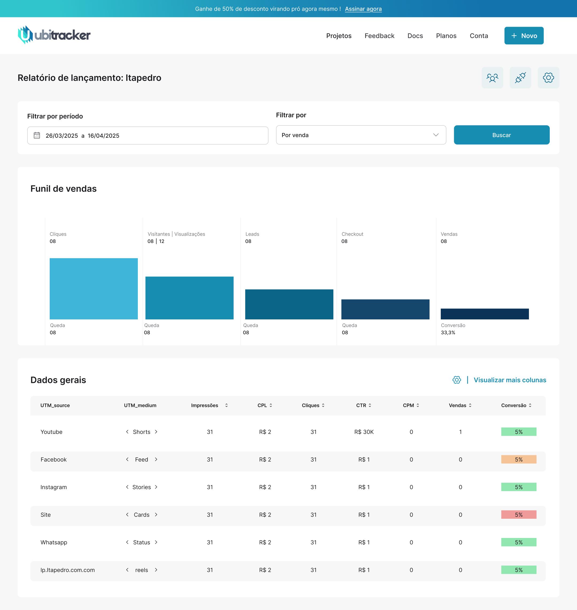Next medium arrow right of Status
577x610 pixels.
(x=156, y=542)
